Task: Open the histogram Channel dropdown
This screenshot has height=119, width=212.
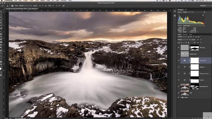Action: [188, 12]
